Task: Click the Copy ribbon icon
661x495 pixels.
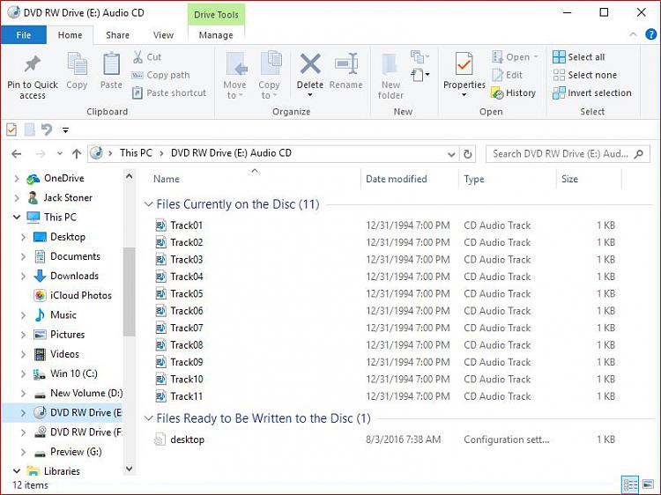Action: [x=78, y=64]
